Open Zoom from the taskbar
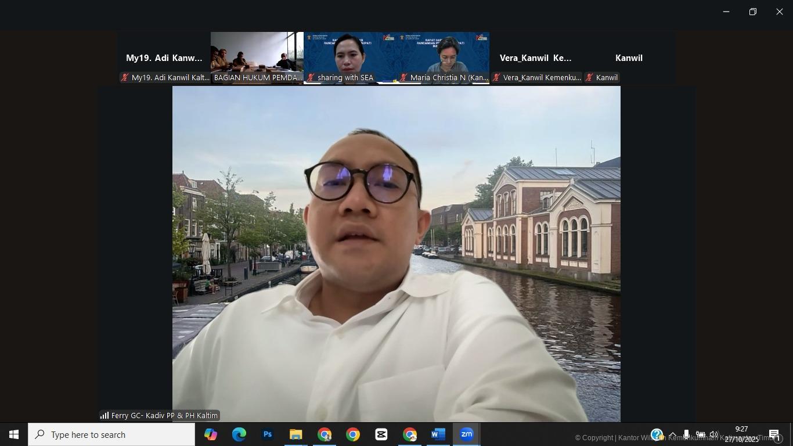This screenshot has height=446, width=793. 466,434
